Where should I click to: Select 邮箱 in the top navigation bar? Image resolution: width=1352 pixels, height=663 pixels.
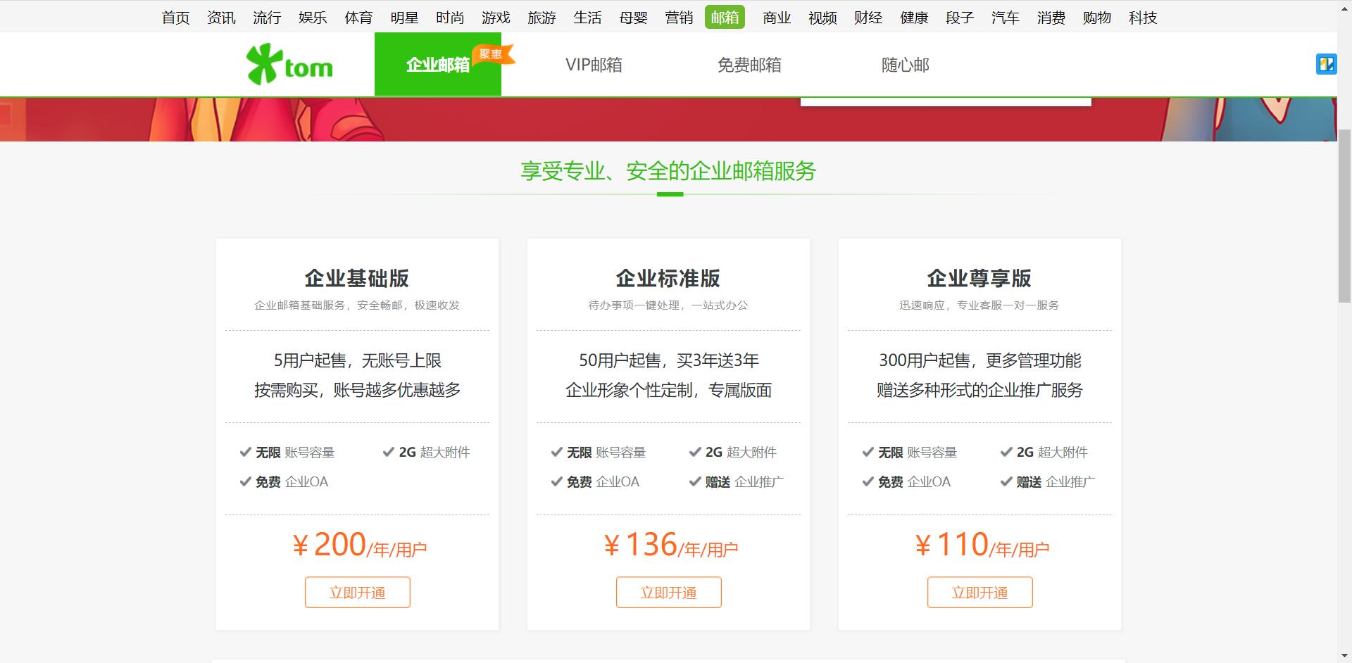[x=725, y=17]
